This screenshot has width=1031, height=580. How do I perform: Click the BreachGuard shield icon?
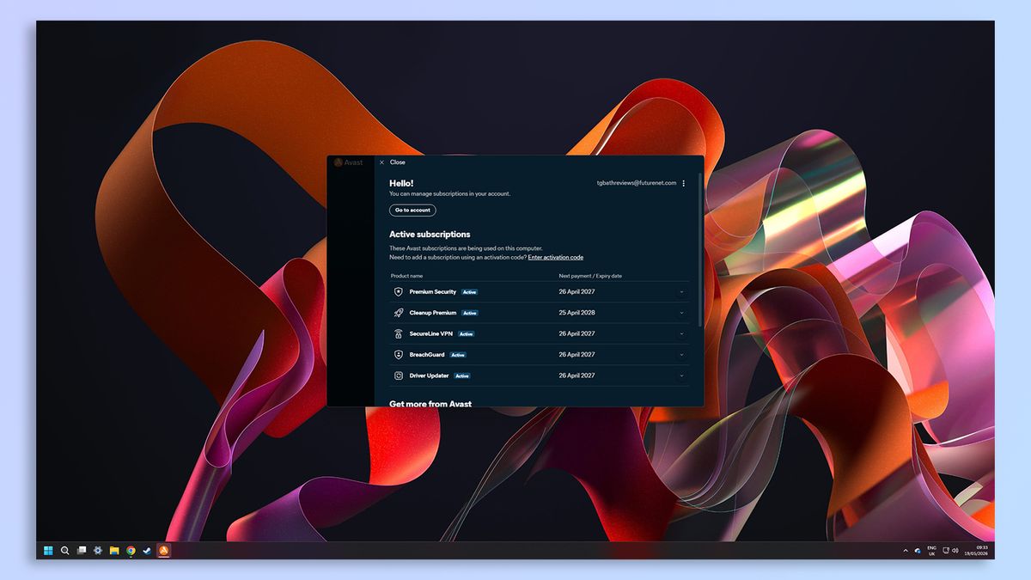[x=399, y=354]
